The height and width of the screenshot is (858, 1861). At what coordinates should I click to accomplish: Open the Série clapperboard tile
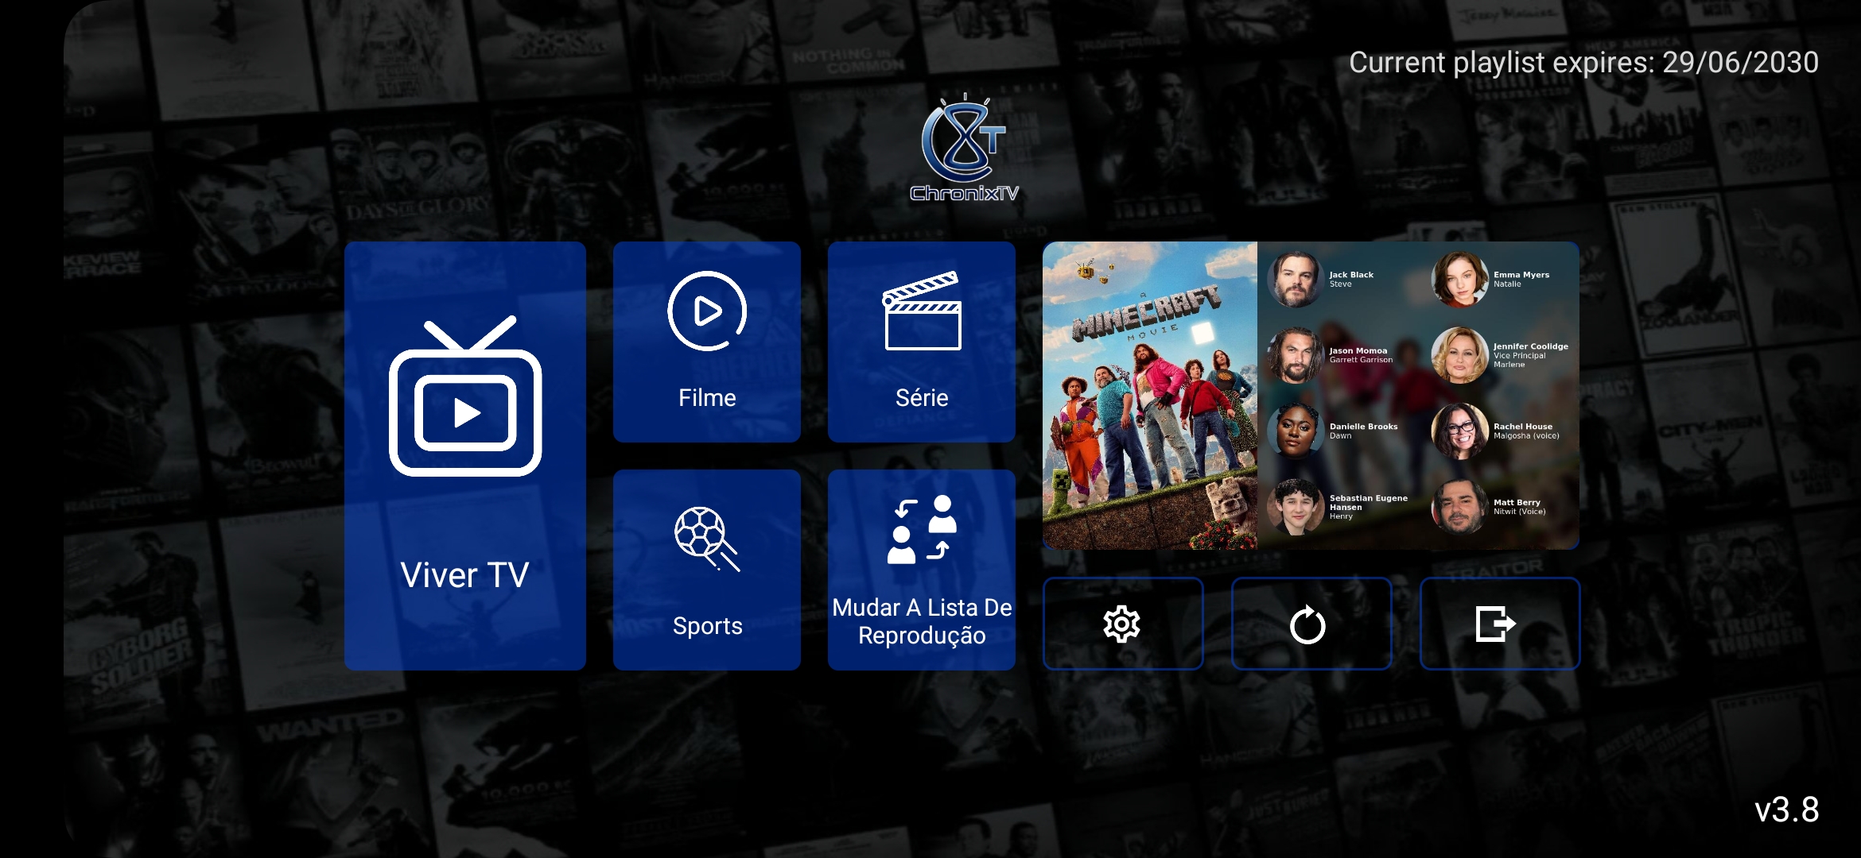click(921, 342)
